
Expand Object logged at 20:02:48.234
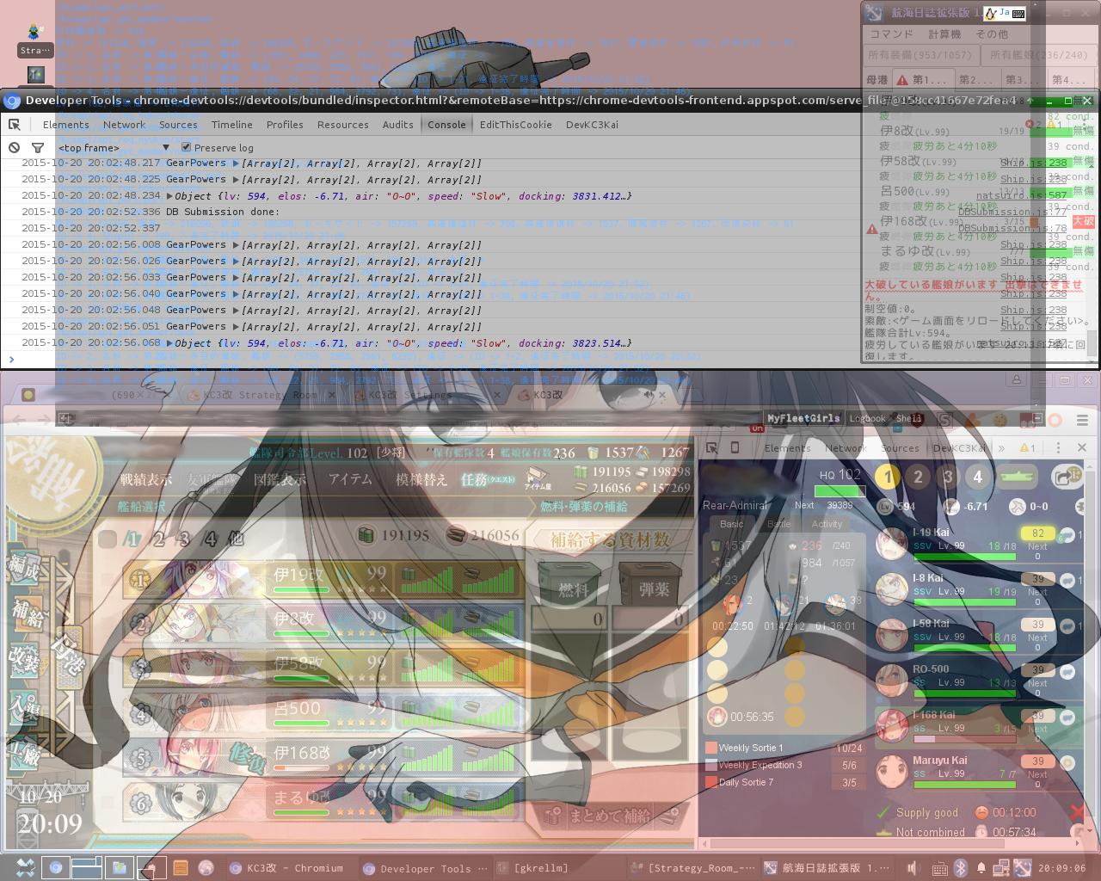169,195
